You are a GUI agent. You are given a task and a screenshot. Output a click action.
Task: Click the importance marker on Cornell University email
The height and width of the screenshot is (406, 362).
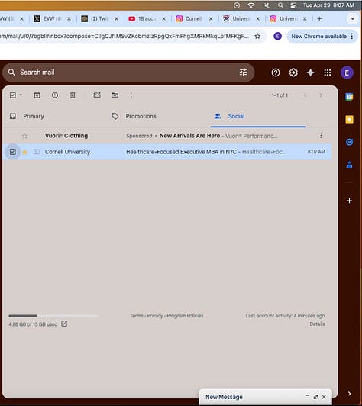click(x=37, y=152)
